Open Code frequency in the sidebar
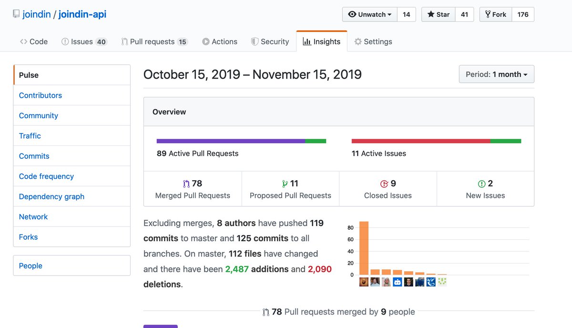572x328 pixels. [72, 176]
